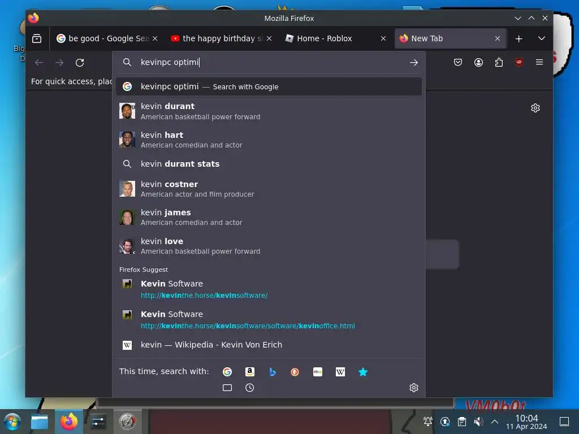
Task: Open file manager from the taskbar
Action: [40, 422]
